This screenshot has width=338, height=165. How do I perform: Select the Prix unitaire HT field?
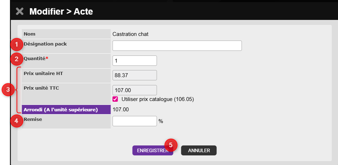coord(134,75)
